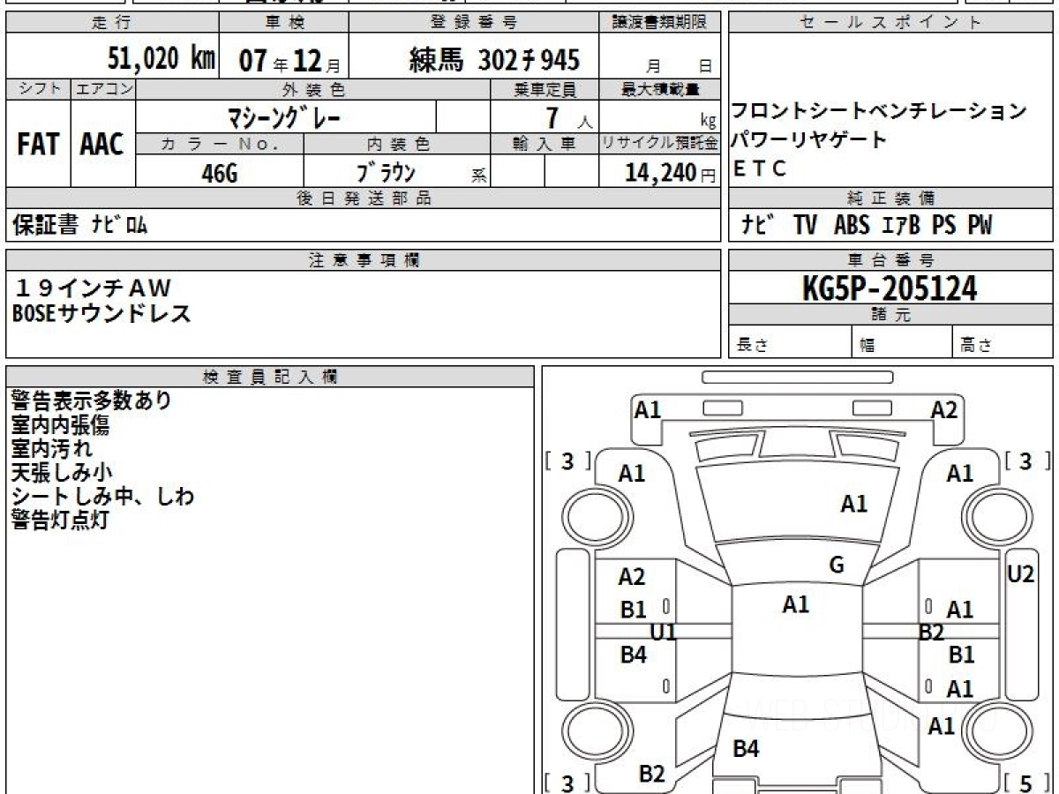Select color number 46G
This screenshot has width=1059, height=794.
pyautogui.click(x=220, y=174)
